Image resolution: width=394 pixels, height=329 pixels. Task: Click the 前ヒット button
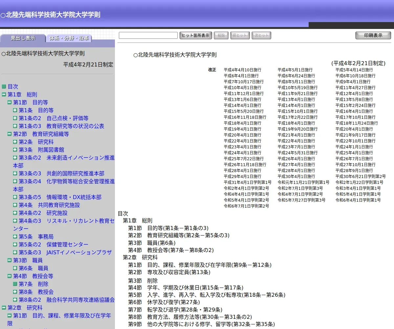pos(240,36)
